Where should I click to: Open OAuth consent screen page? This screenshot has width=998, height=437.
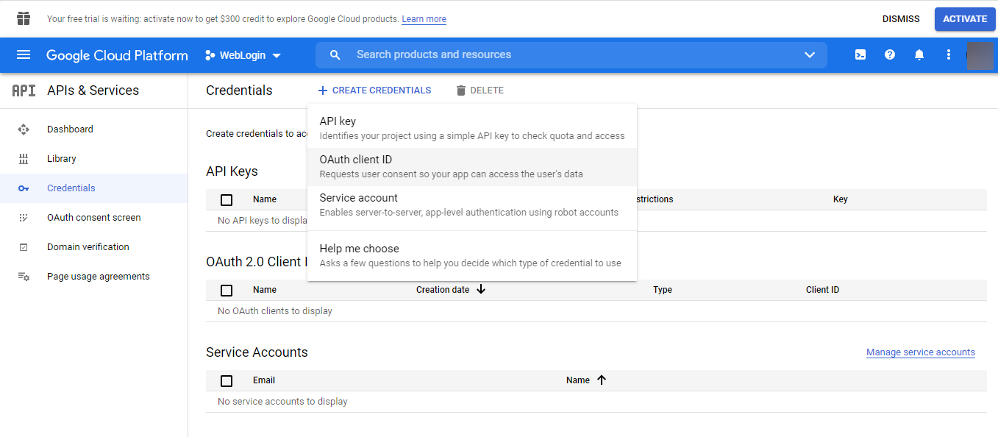click(94, 218)
